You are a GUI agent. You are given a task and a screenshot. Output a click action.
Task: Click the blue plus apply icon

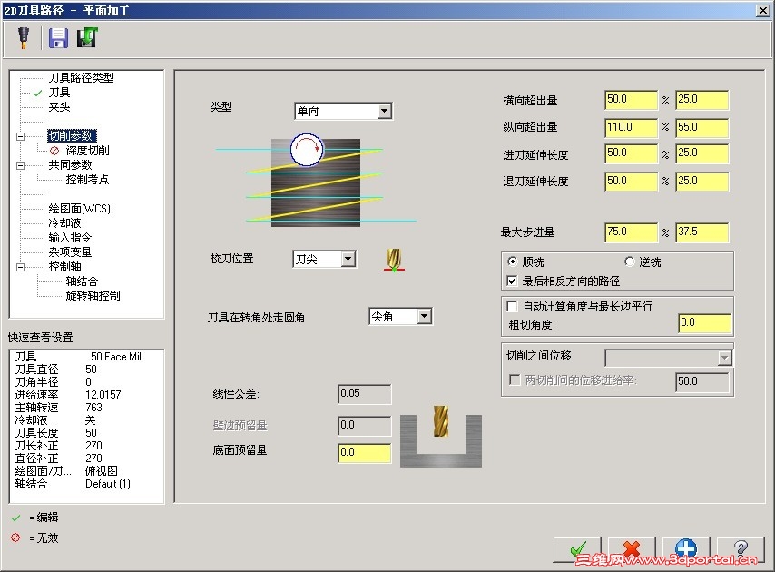coord(686,549)
